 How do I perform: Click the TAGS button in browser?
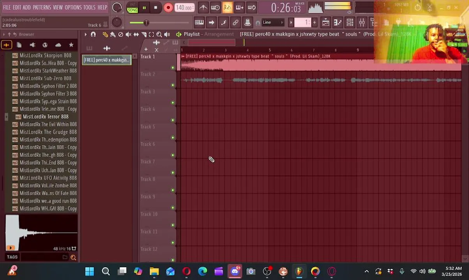pyautogui.click(x=12, y=257)
